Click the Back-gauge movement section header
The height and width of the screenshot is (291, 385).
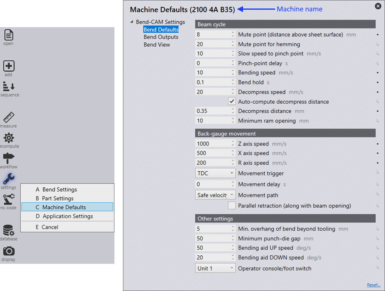[x=285, y=134]
